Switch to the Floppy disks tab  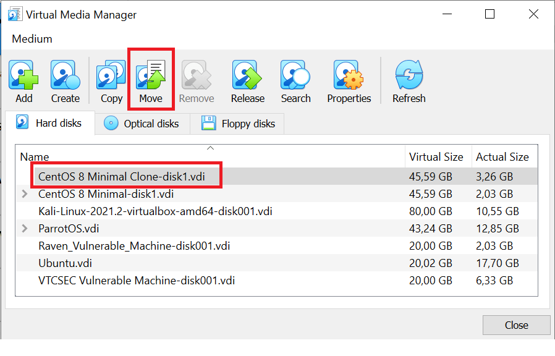pyautogui.click(x=237, y=123)
